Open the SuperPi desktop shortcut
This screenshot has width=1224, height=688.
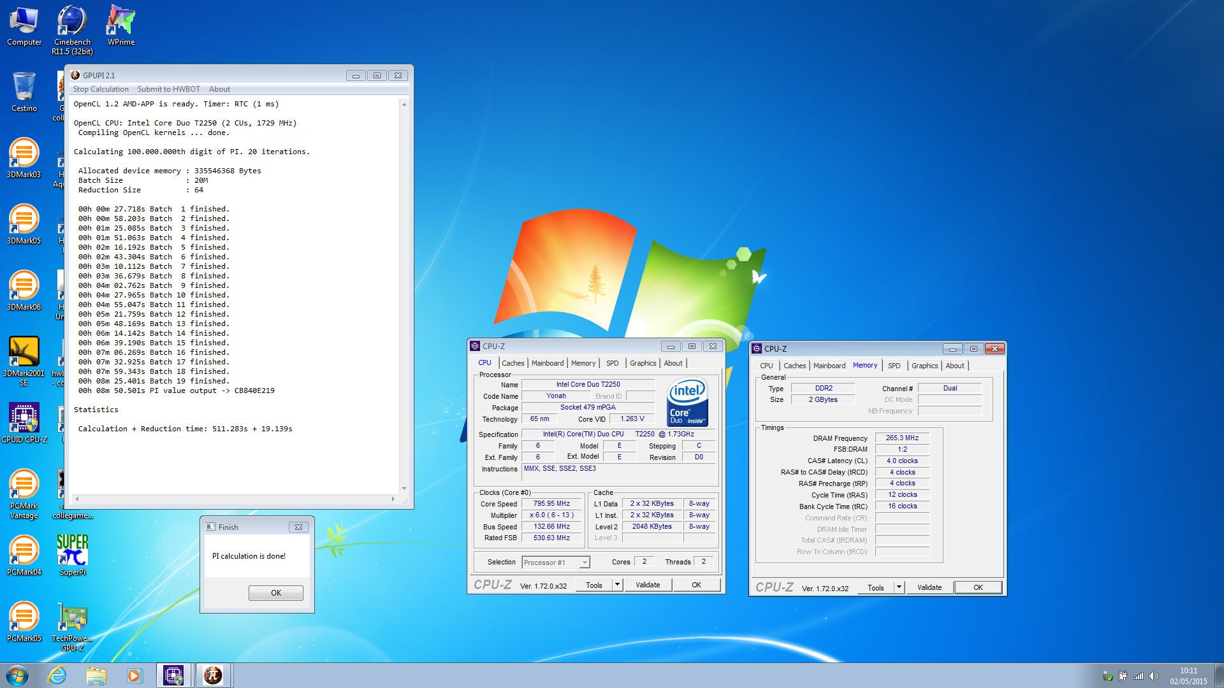(x=72, y=556)
